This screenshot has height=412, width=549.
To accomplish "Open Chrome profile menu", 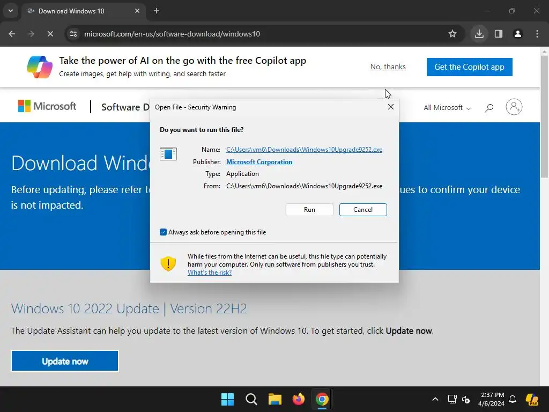I will click(x=518, y=34).
